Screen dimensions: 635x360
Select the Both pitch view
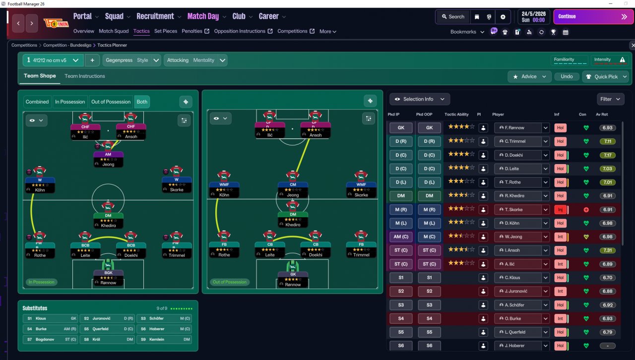click(142, 102)
